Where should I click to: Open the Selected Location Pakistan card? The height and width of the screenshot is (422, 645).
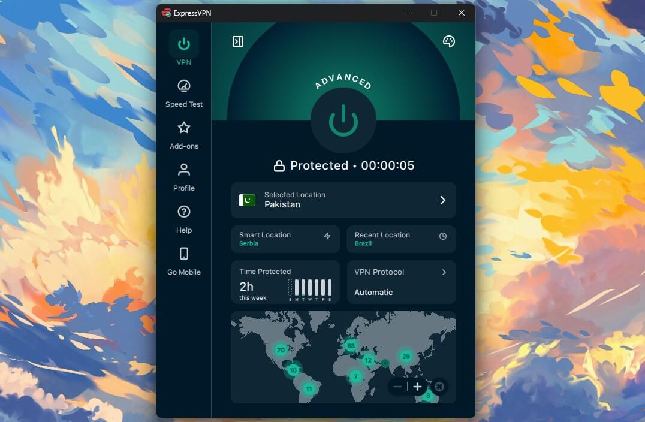pos(343,200)
